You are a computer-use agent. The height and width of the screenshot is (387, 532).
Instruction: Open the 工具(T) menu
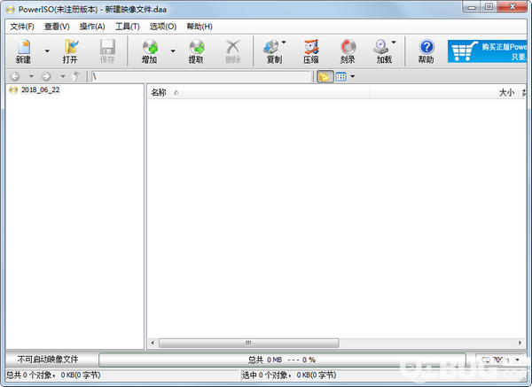coord(127,27)
